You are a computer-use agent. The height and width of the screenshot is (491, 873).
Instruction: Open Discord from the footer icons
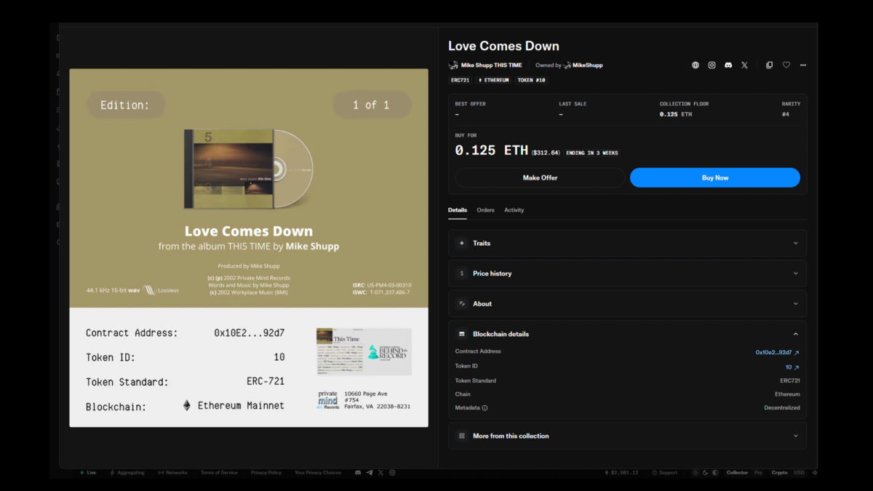pyautogui.click(x=358, y=473)
